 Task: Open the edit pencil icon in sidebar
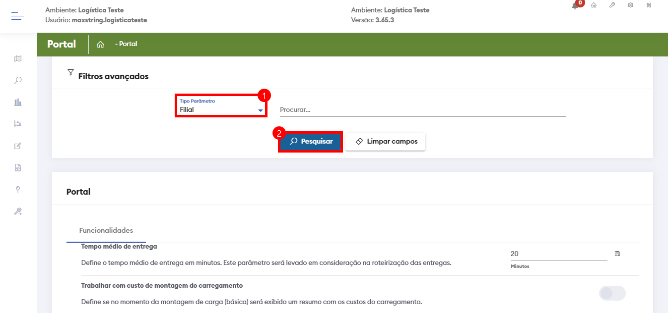(18, 146)
